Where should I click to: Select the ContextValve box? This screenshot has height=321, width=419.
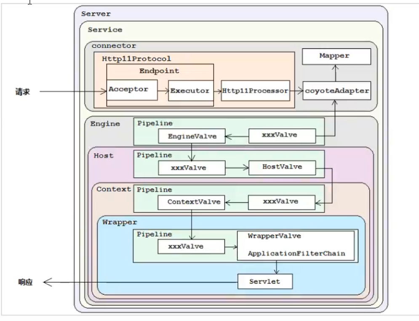coord(192,202)
